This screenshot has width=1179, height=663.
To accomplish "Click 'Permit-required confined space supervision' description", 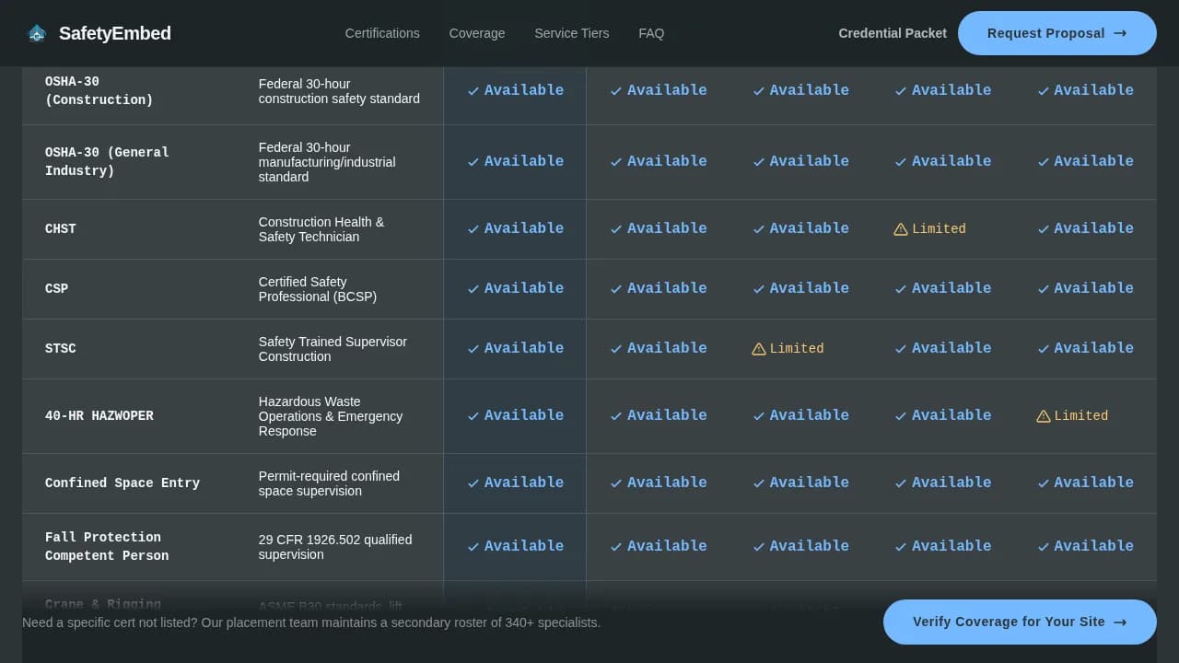I will point(329,483).
